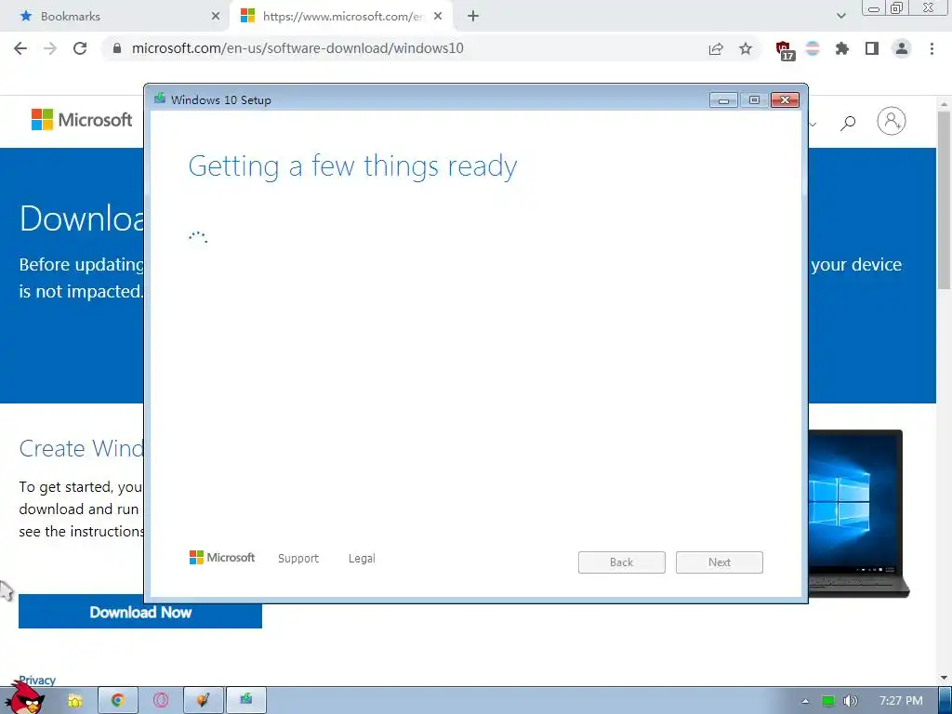Open Chrome from the taskbar

click(x=118, y=701)
